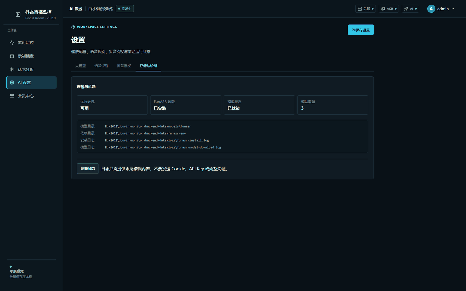Screen dimensions: 466x291
Task: Click the funasr-install.log path
Action: [x=157, y=140]
